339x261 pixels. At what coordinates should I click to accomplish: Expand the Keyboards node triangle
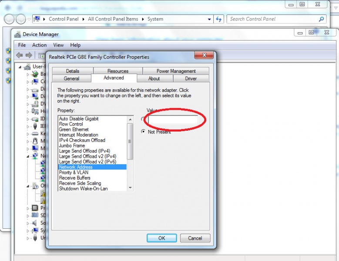click(x=28, y=134)
